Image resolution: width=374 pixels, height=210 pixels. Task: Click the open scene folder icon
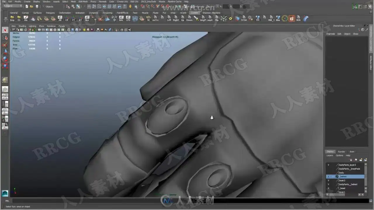(32, 6)
